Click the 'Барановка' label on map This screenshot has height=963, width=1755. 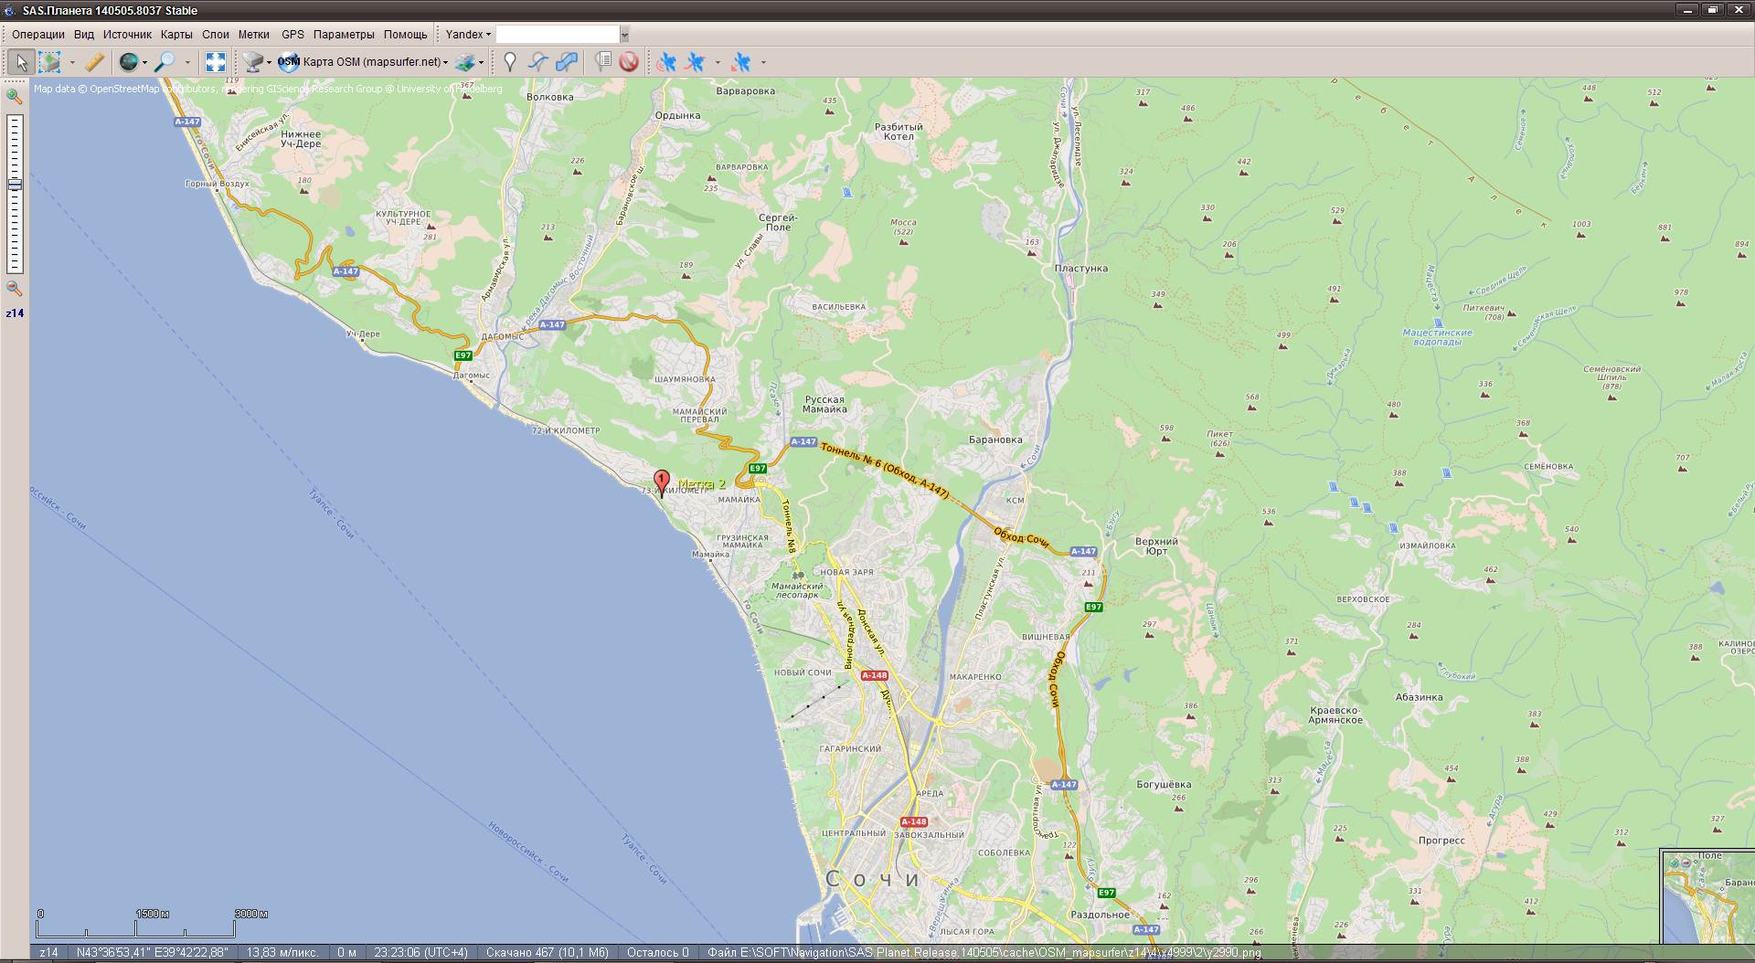pos(995,439)
